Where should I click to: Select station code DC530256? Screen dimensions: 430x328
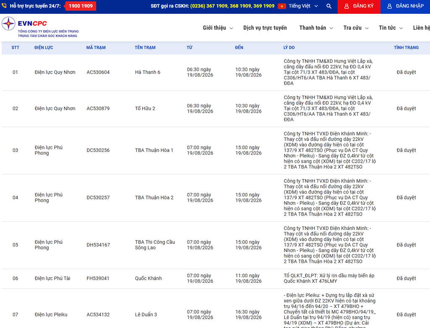[x=98, y=150]
